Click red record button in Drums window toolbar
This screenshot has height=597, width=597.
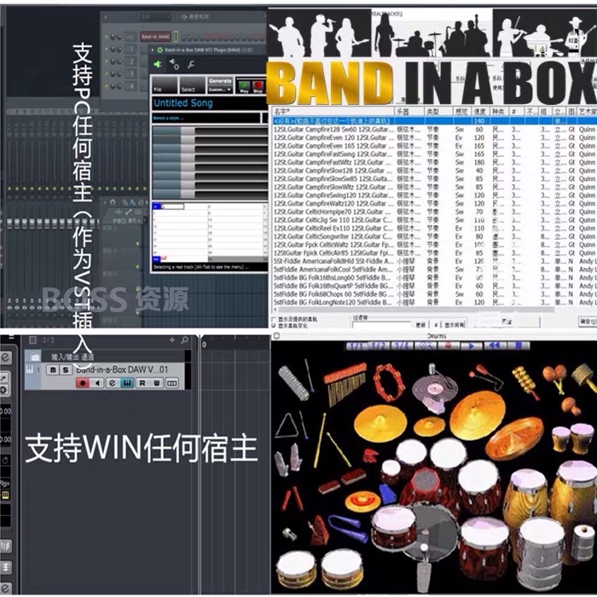click(448, 345)
